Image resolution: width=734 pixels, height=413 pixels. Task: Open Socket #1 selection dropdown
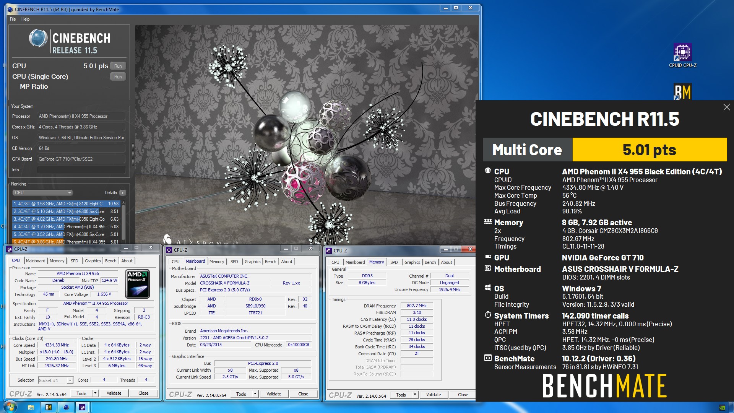coord(55,380)
